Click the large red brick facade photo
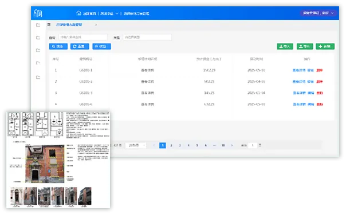 [x=45, y=164]
